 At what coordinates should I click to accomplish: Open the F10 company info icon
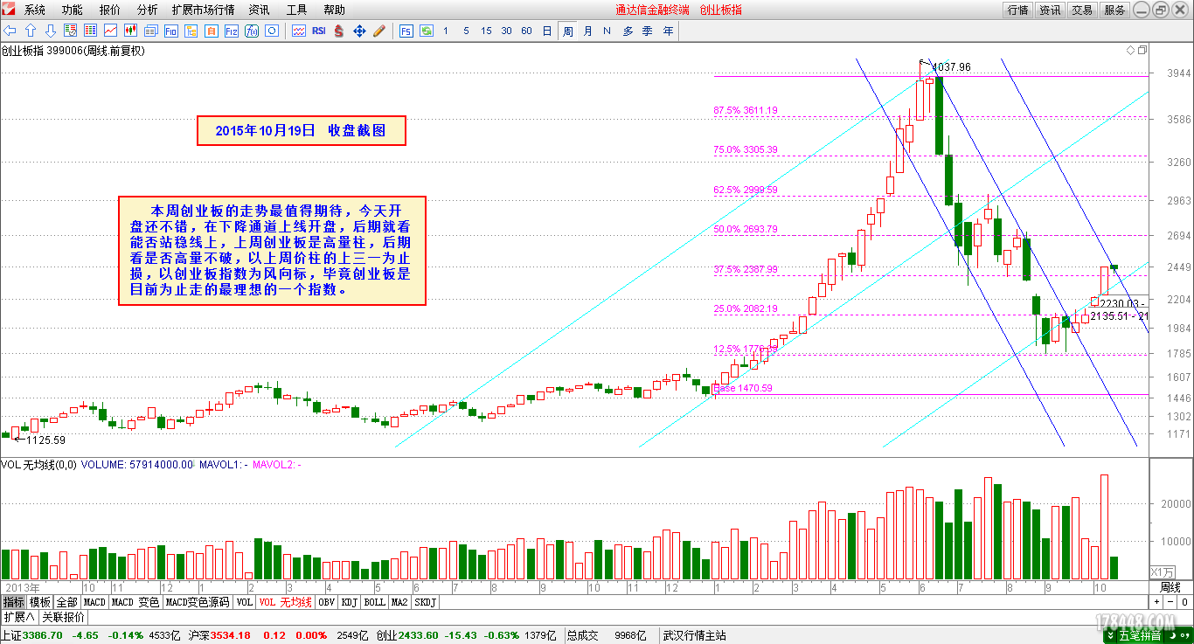pos(170,31)
